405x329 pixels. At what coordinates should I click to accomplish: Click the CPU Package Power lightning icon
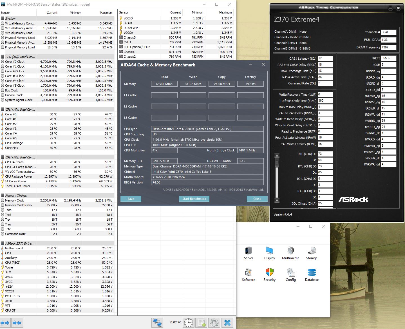click(x=3, y=176)
